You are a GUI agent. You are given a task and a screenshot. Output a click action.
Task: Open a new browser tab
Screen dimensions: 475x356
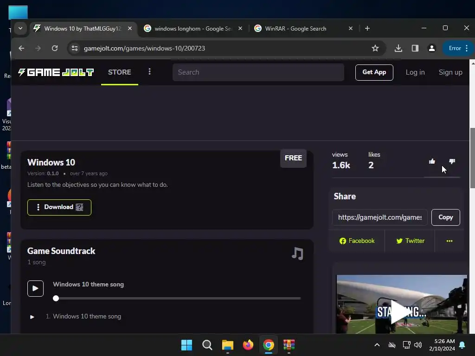pyautogui.click(x=367, y=28)
